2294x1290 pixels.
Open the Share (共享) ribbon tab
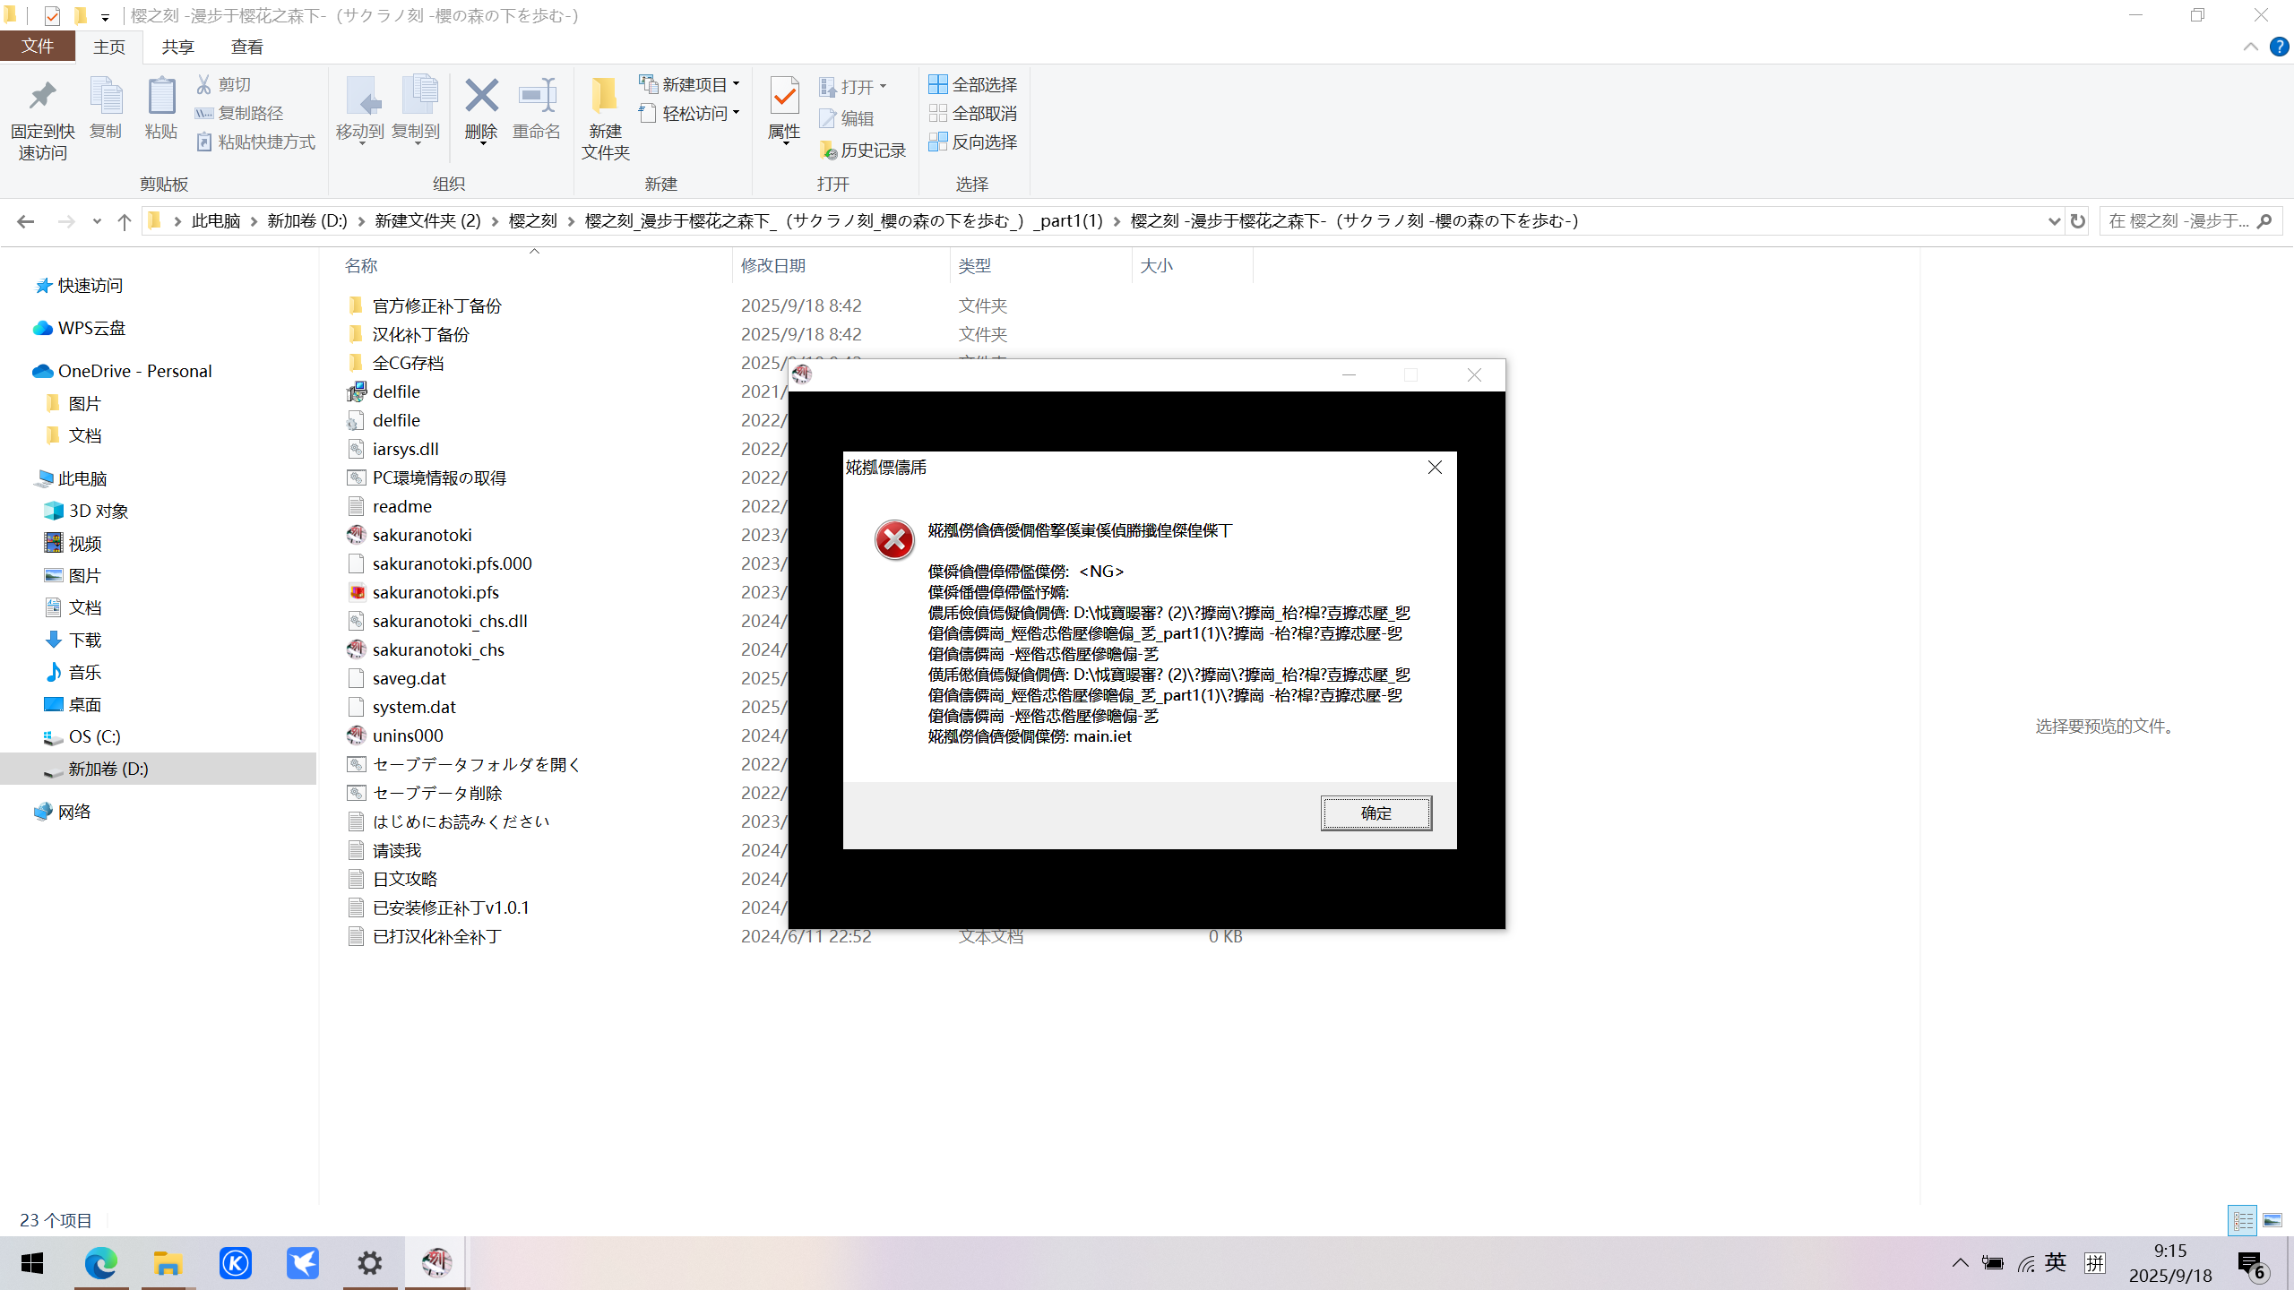(x=177, y=47)
